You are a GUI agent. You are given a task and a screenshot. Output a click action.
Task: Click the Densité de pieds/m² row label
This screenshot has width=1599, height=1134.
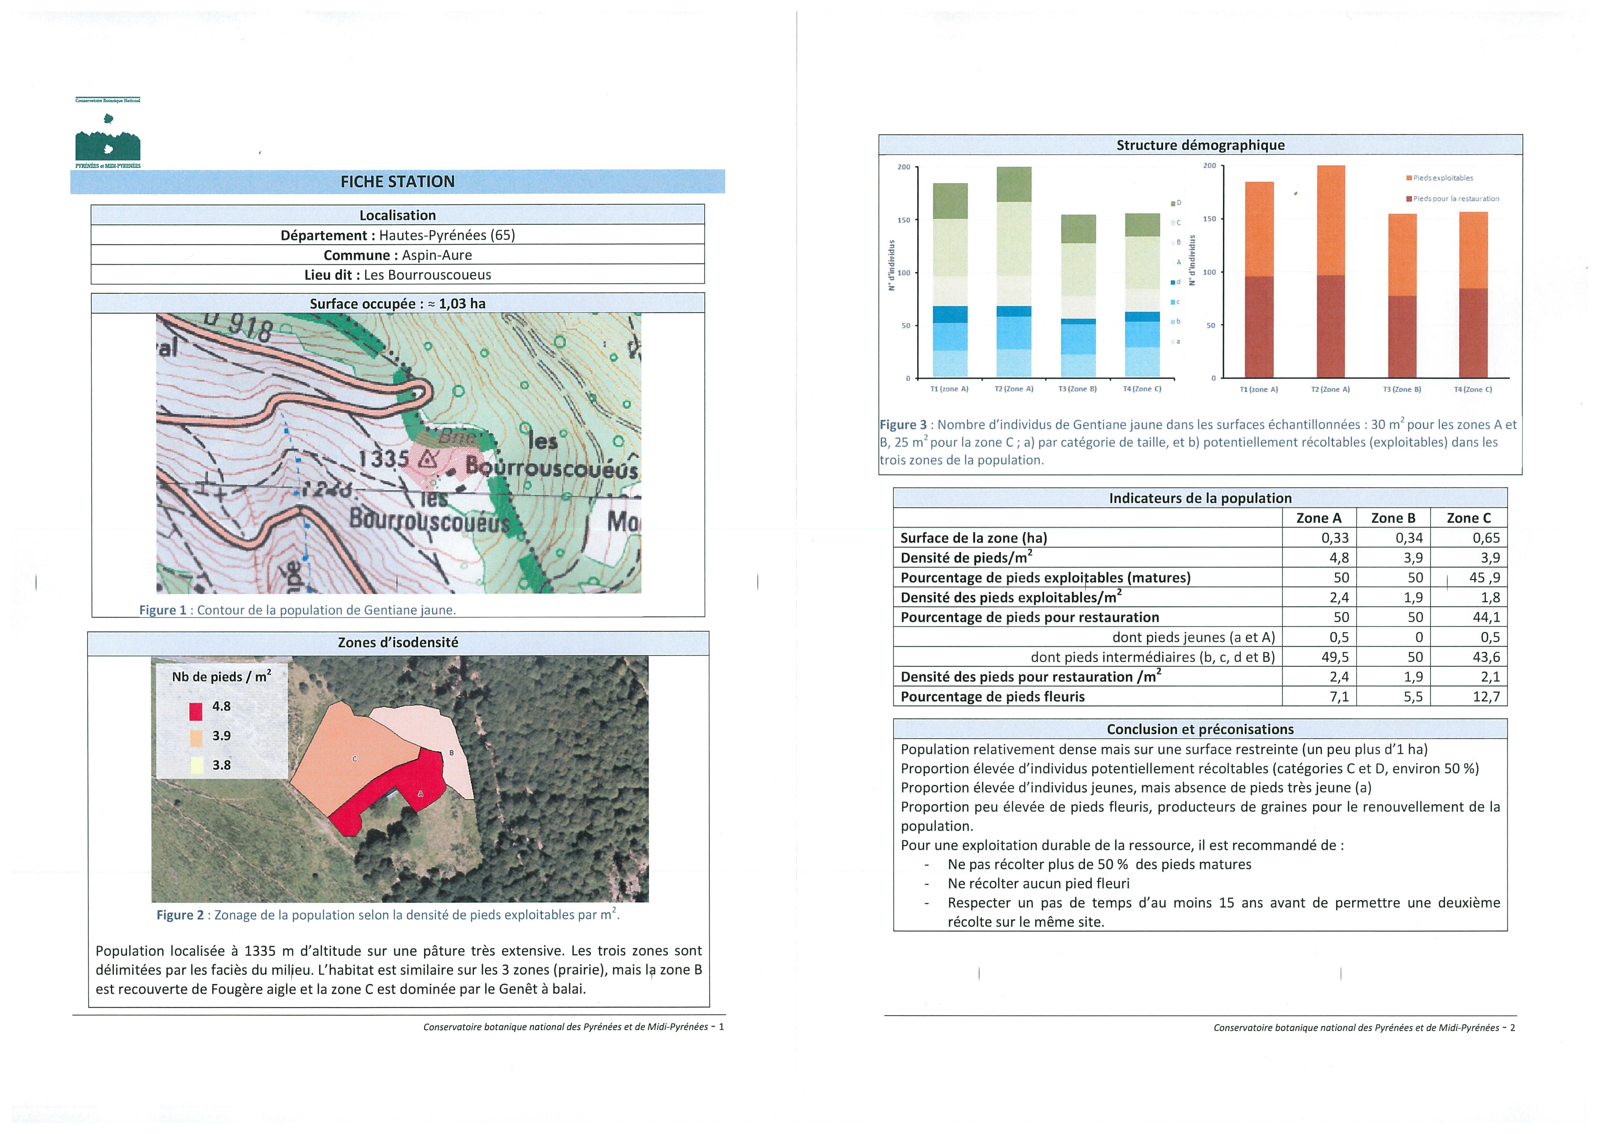point(967,557)
